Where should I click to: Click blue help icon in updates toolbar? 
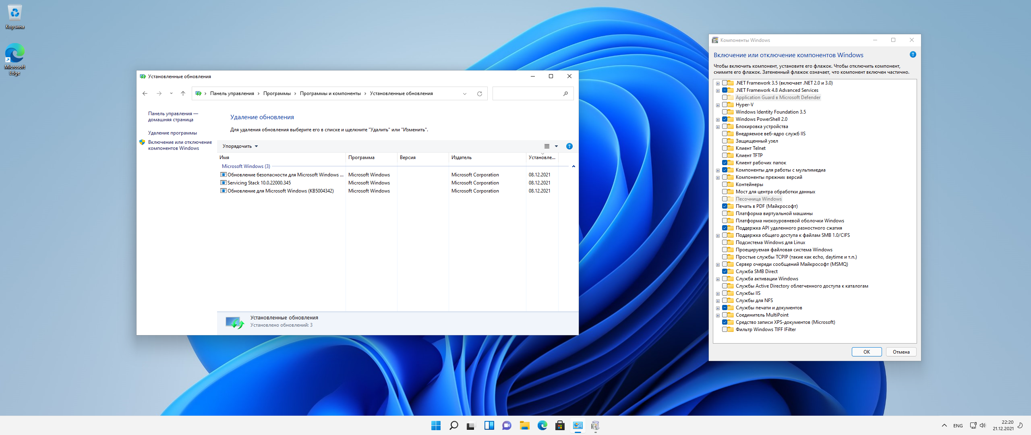569,146
